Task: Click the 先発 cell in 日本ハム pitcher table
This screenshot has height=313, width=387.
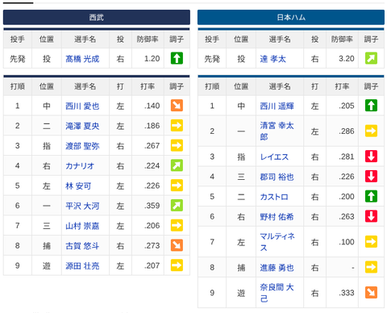Action: [x=212, y=59]
